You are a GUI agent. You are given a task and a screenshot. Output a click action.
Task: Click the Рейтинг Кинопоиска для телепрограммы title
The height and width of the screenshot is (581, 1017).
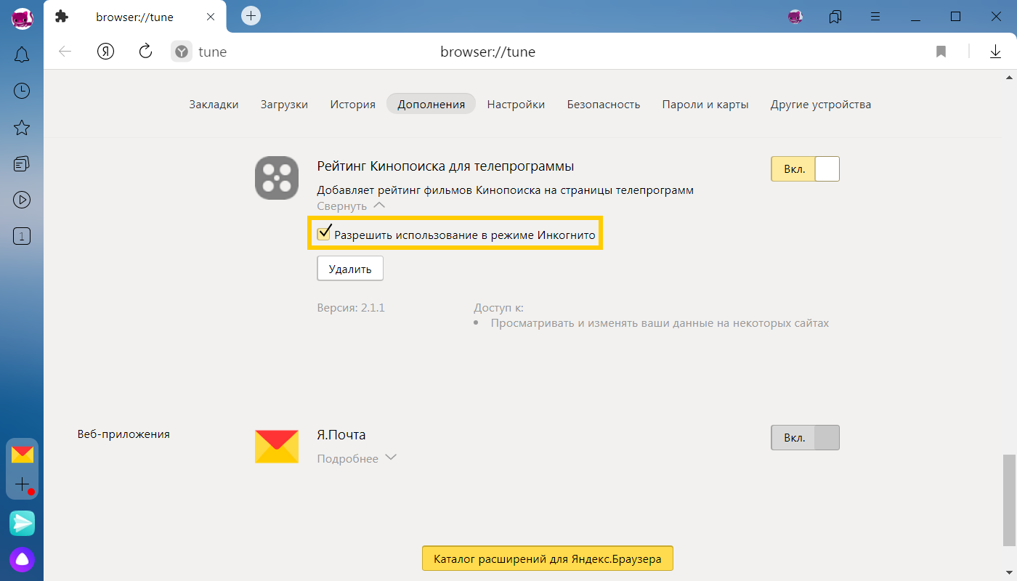pos(445,166)
